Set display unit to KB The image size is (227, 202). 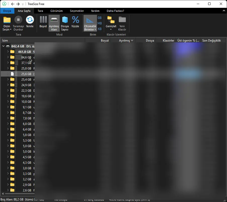point(100,29)
